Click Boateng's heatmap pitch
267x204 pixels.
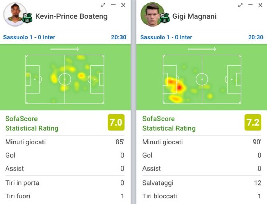pos(65,79)
